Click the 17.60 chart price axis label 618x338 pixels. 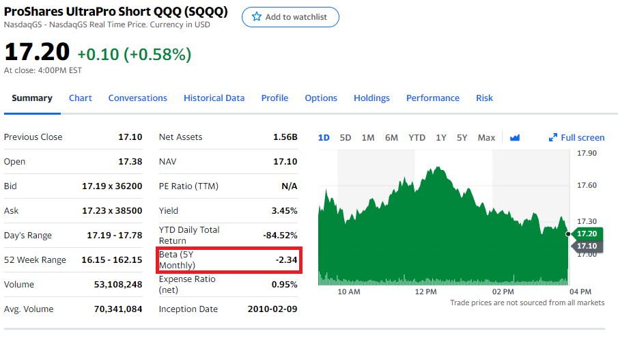pyautogui.click(x=587, y=185)
